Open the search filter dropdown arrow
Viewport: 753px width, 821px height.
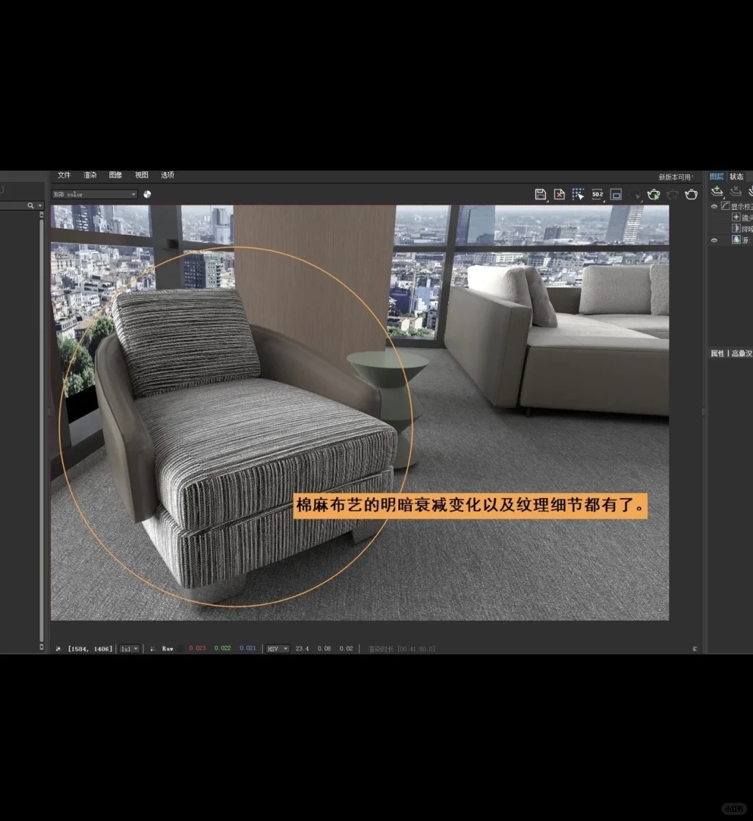40,206
